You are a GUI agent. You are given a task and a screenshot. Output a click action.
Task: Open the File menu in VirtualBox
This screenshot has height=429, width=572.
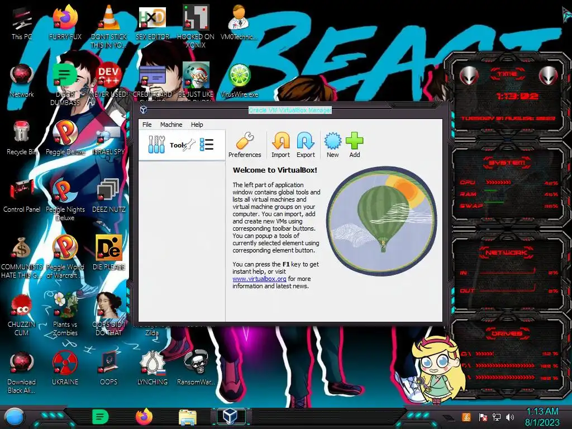click(147, 125)
